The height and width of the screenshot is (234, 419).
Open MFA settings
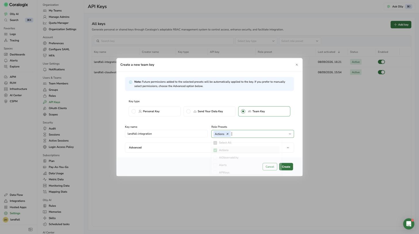tap(49, 56)
